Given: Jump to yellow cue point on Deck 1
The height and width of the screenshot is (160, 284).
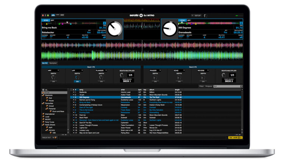Looking at the screenshot, I should pyautogui.click(x=47, y=24).
